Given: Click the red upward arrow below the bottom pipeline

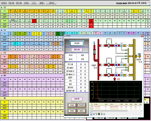Looking at the screenshot, I should (x=115, y=79).
